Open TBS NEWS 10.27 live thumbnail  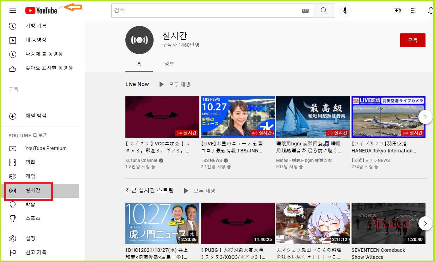point(238,117)
